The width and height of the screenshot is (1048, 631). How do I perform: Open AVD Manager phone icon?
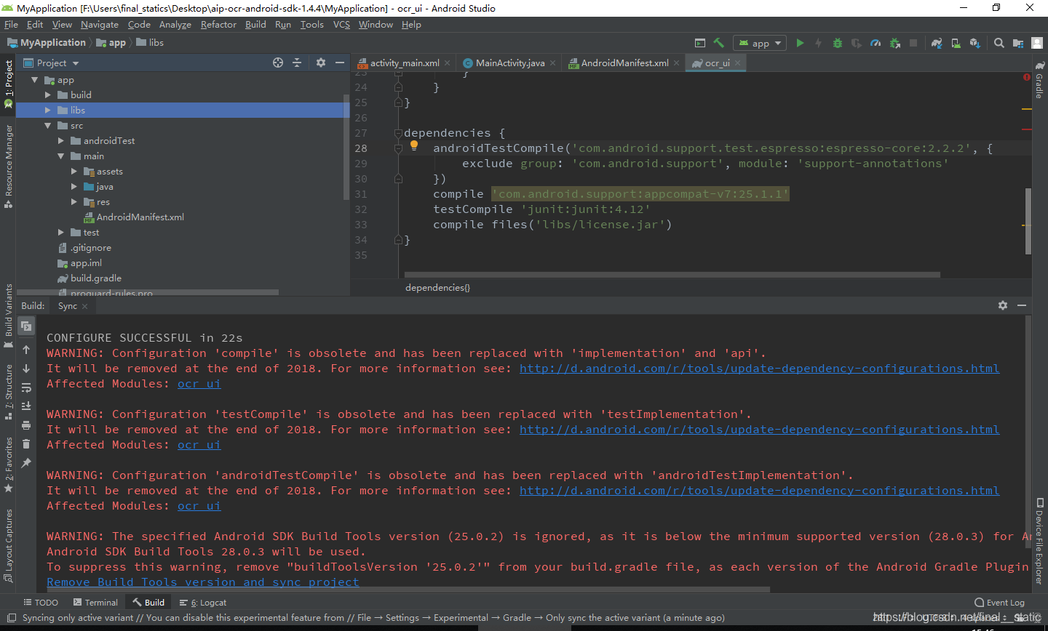956,43
